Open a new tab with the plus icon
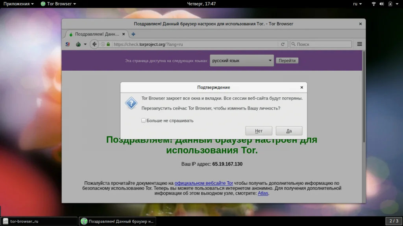This screenshot has width=403, height=226. tap(133, 34)
